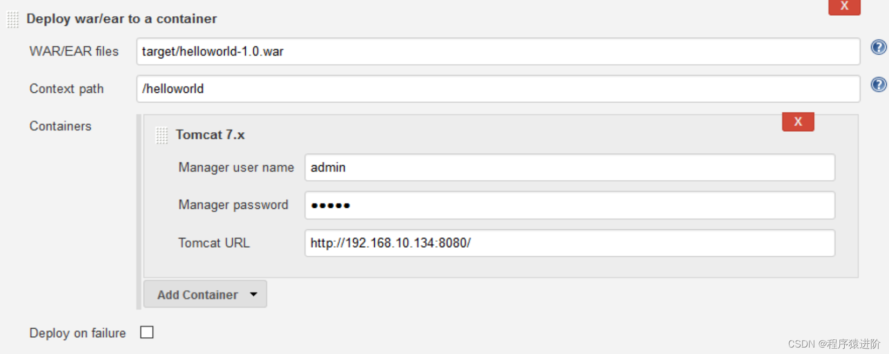The image size is (889, 354).
Task: Focus the Manager user name field
Action: [570, 167]
